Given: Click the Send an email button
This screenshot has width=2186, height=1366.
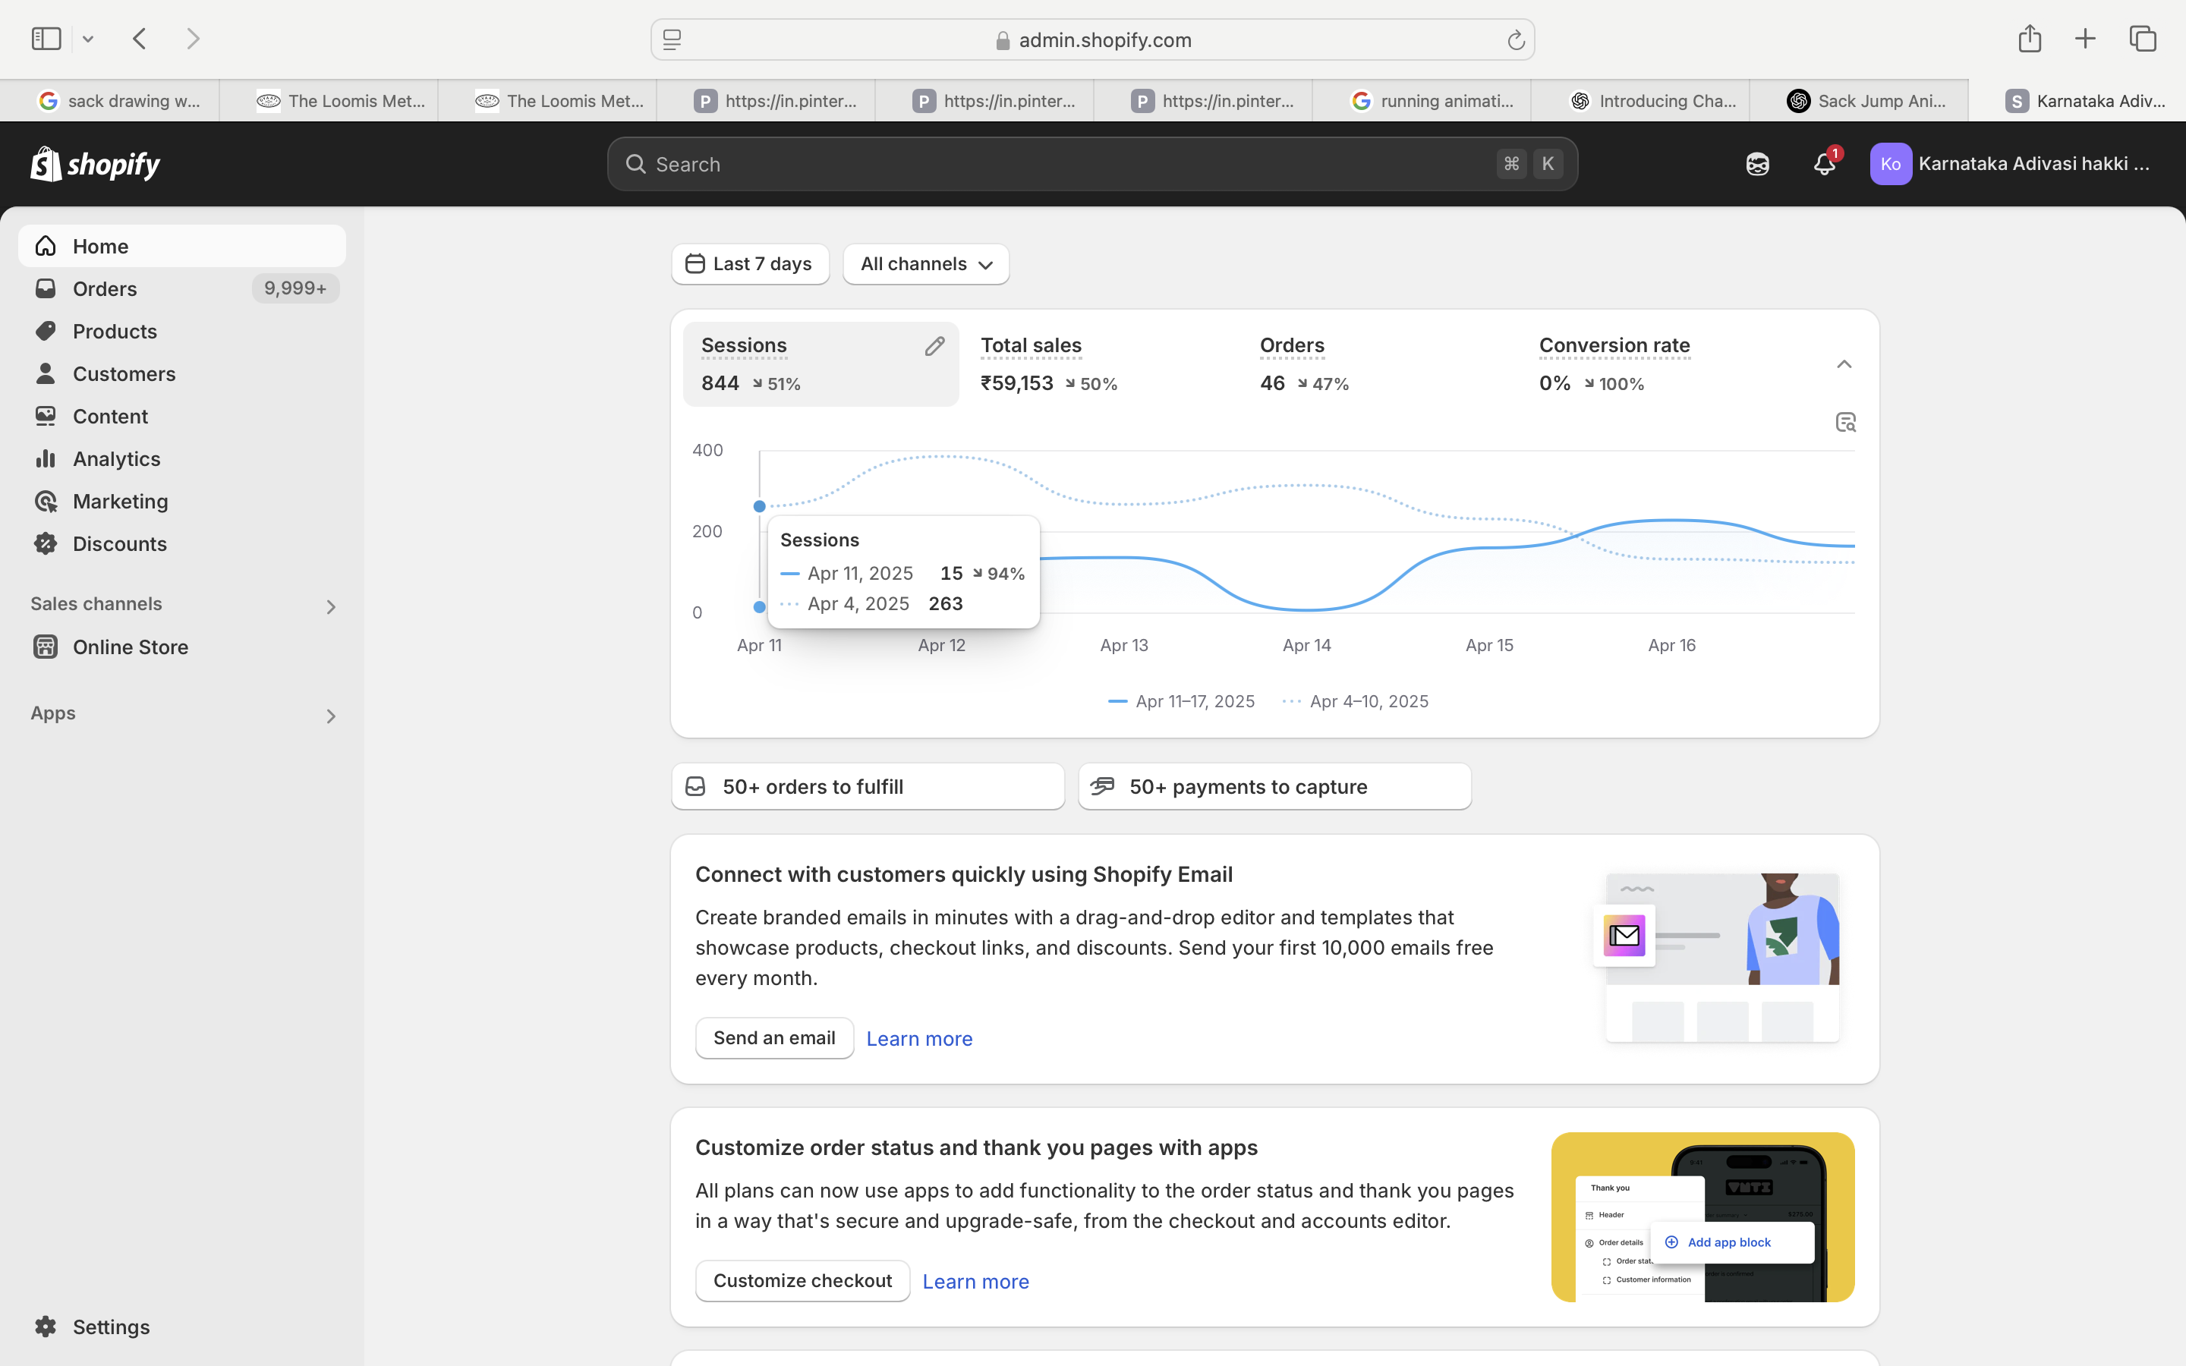Looking at the screenshot, I should point(773,1037).
